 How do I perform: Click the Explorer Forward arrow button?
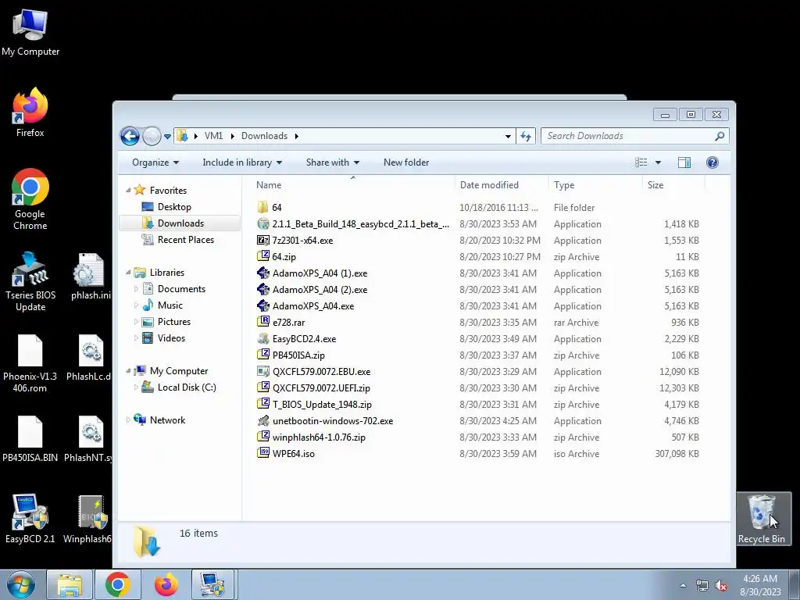click(152, 136)
